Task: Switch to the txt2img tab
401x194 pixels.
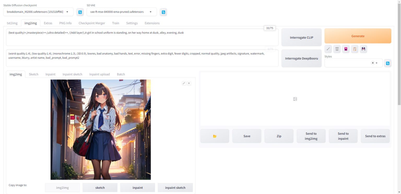Action: 12,23
